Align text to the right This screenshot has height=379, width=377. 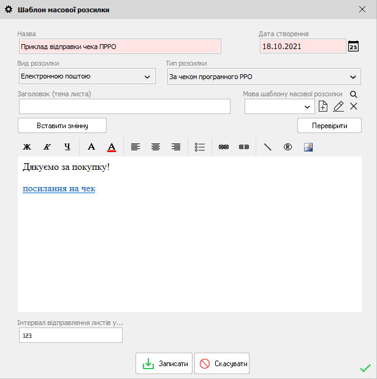pos(176,147)
